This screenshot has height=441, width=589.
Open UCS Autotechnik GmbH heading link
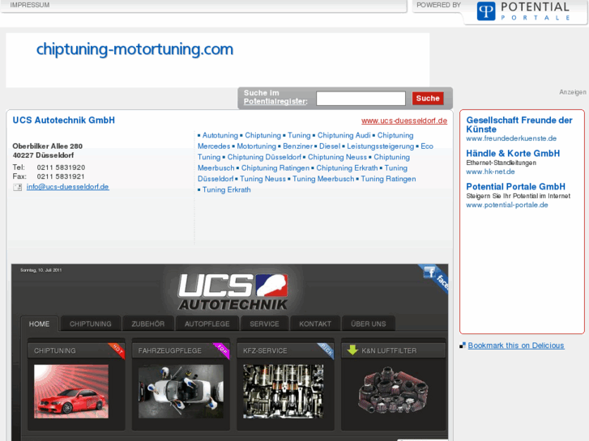64,120
